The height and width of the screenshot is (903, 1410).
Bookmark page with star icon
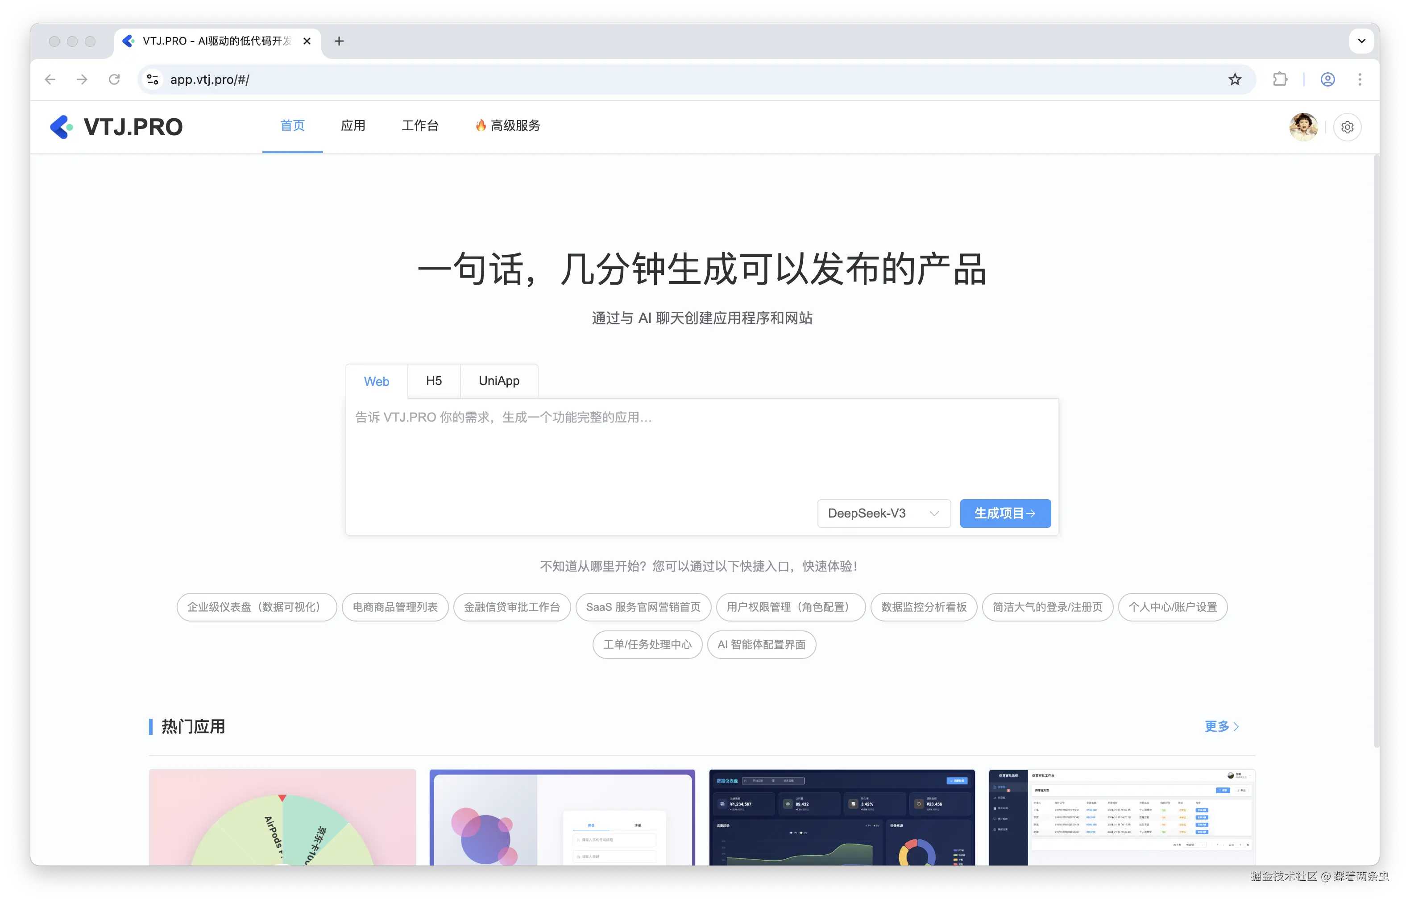[x=1235, y=80]
